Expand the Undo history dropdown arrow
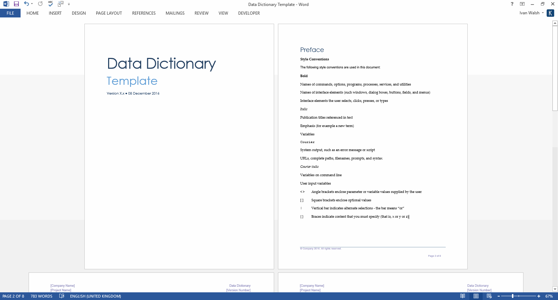 click(x=32, y=4)
